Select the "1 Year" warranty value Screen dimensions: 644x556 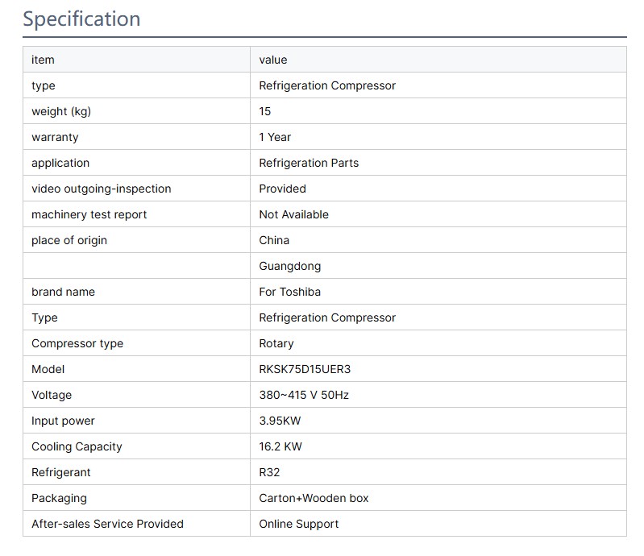pos(275,137)
